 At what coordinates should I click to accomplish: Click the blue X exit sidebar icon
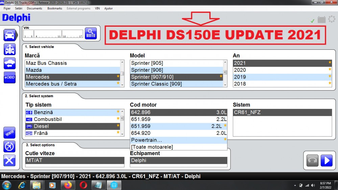[9, 160]
